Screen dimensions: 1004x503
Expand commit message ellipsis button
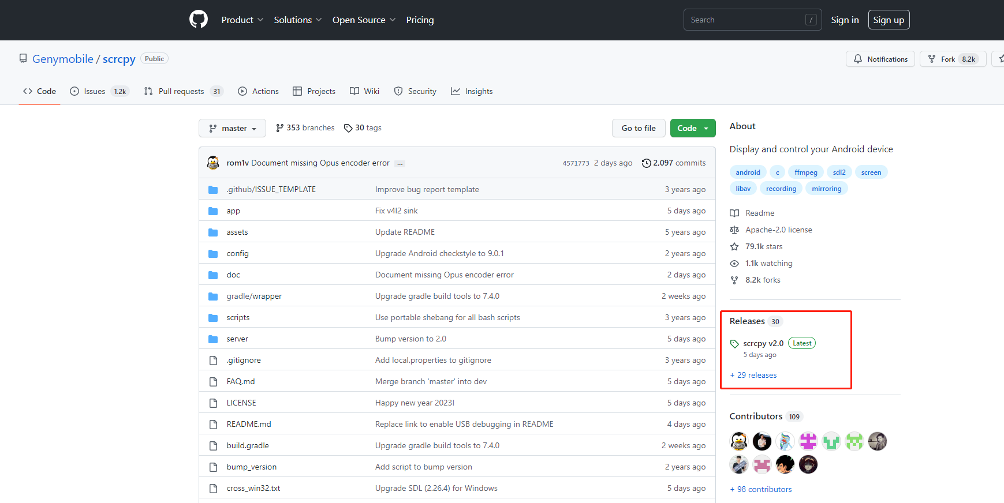pyautogui.click(x=400, y=164)
